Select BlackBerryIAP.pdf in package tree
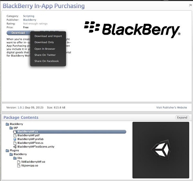 point(28,135)
